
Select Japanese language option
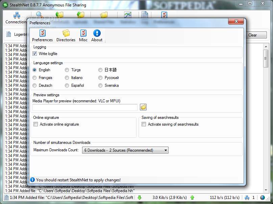point(100,70)
